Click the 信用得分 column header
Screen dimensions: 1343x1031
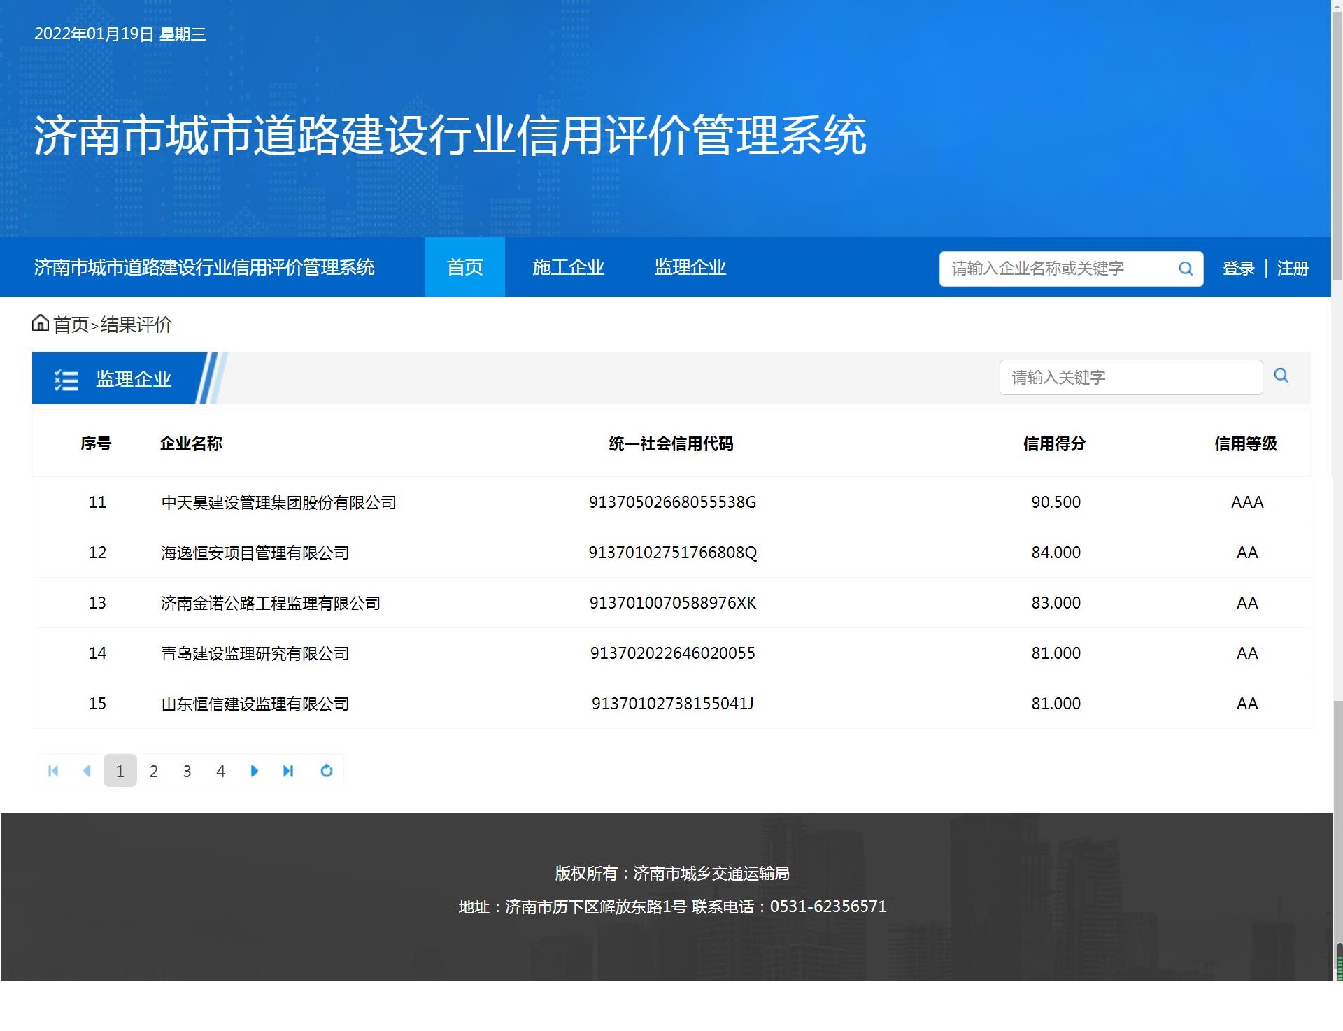tap(1055, 443)
